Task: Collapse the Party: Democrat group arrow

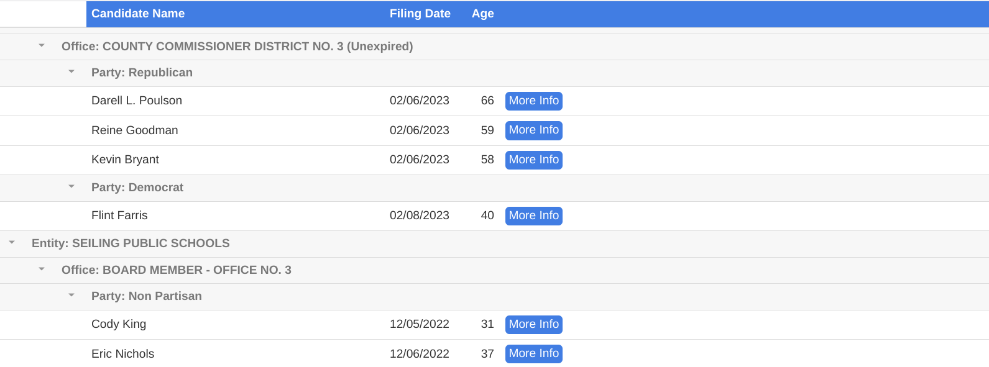Action: [x=71, y=187]
